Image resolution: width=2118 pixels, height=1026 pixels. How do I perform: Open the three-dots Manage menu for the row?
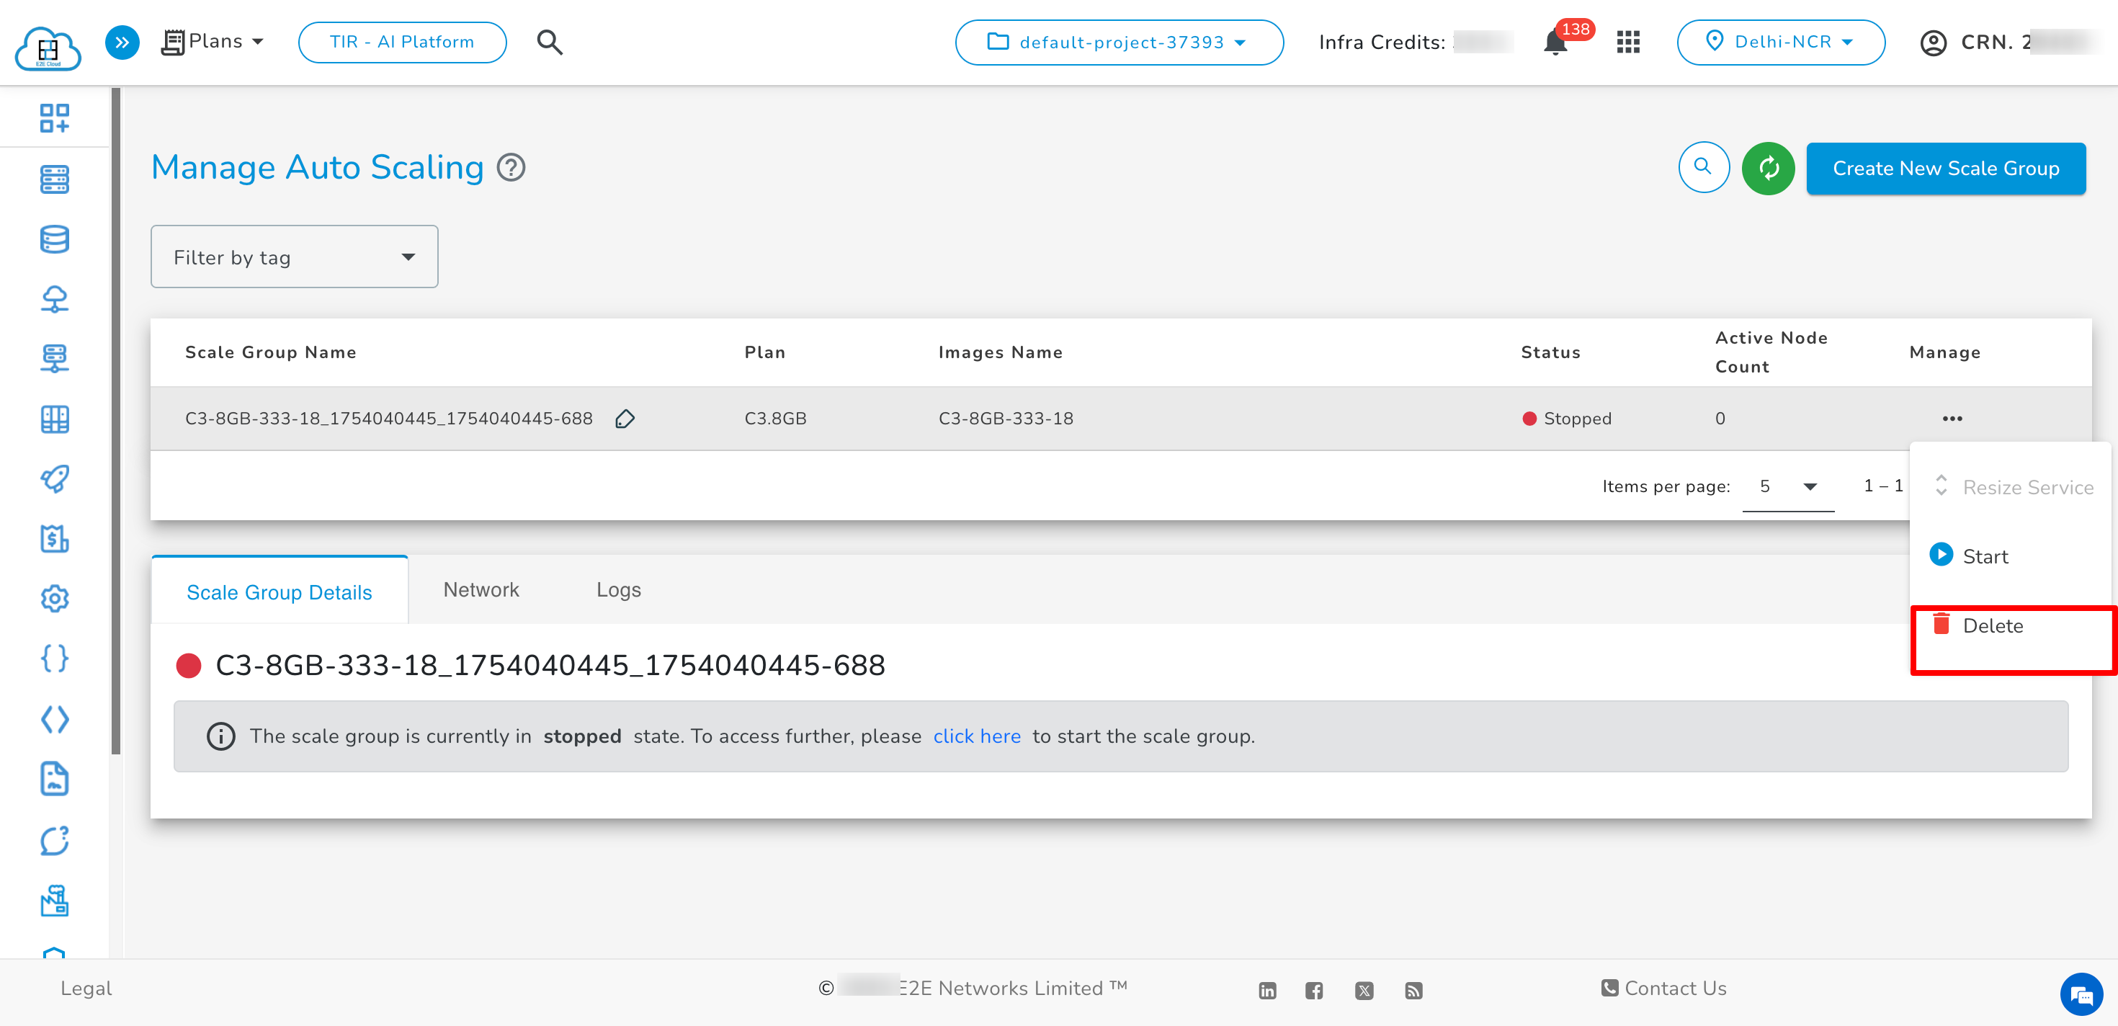pyautogui.click(x=1952, y=419)
